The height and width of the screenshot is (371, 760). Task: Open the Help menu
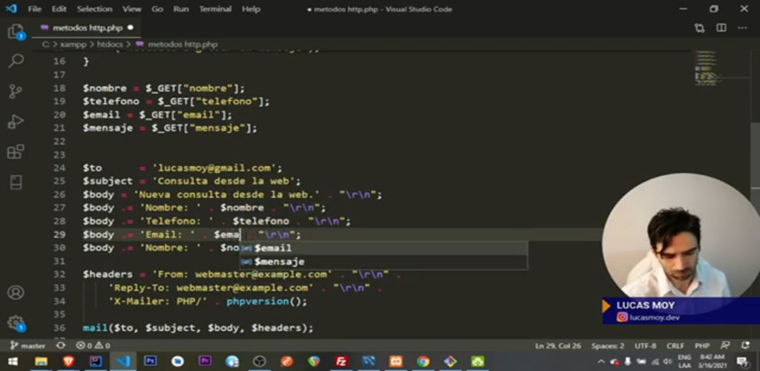coord(251,9)
